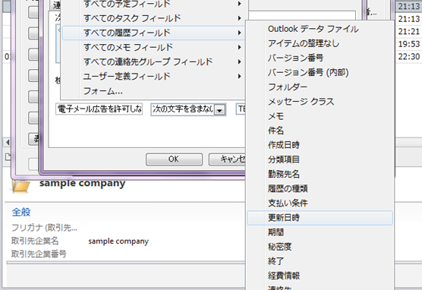Select メッセージ クラス field
The height and width of the screenshot is (290, 422).
pos(320,102)
